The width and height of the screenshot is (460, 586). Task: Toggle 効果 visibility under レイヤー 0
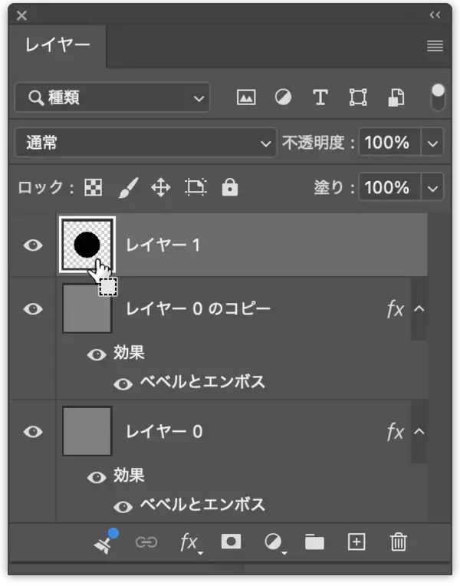coord(97,477)
